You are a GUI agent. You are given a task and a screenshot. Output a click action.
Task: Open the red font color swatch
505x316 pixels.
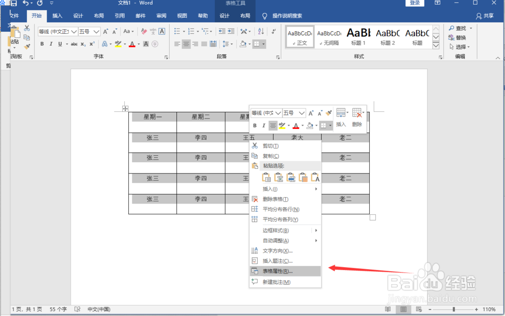132,44
